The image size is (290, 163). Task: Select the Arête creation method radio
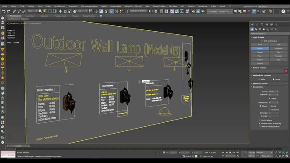[259, 79]
